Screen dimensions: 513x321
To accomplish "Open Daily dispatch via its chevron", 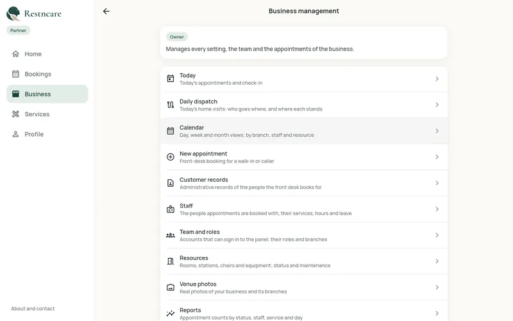I will (437, 105).
